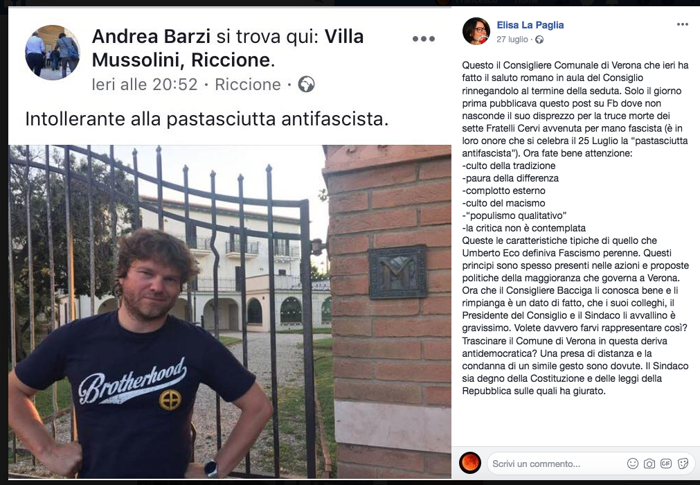This screenshot has width=700, height=485.
Task: Click the emoji smiley icon in comment box
Action: tap(633, 464)
